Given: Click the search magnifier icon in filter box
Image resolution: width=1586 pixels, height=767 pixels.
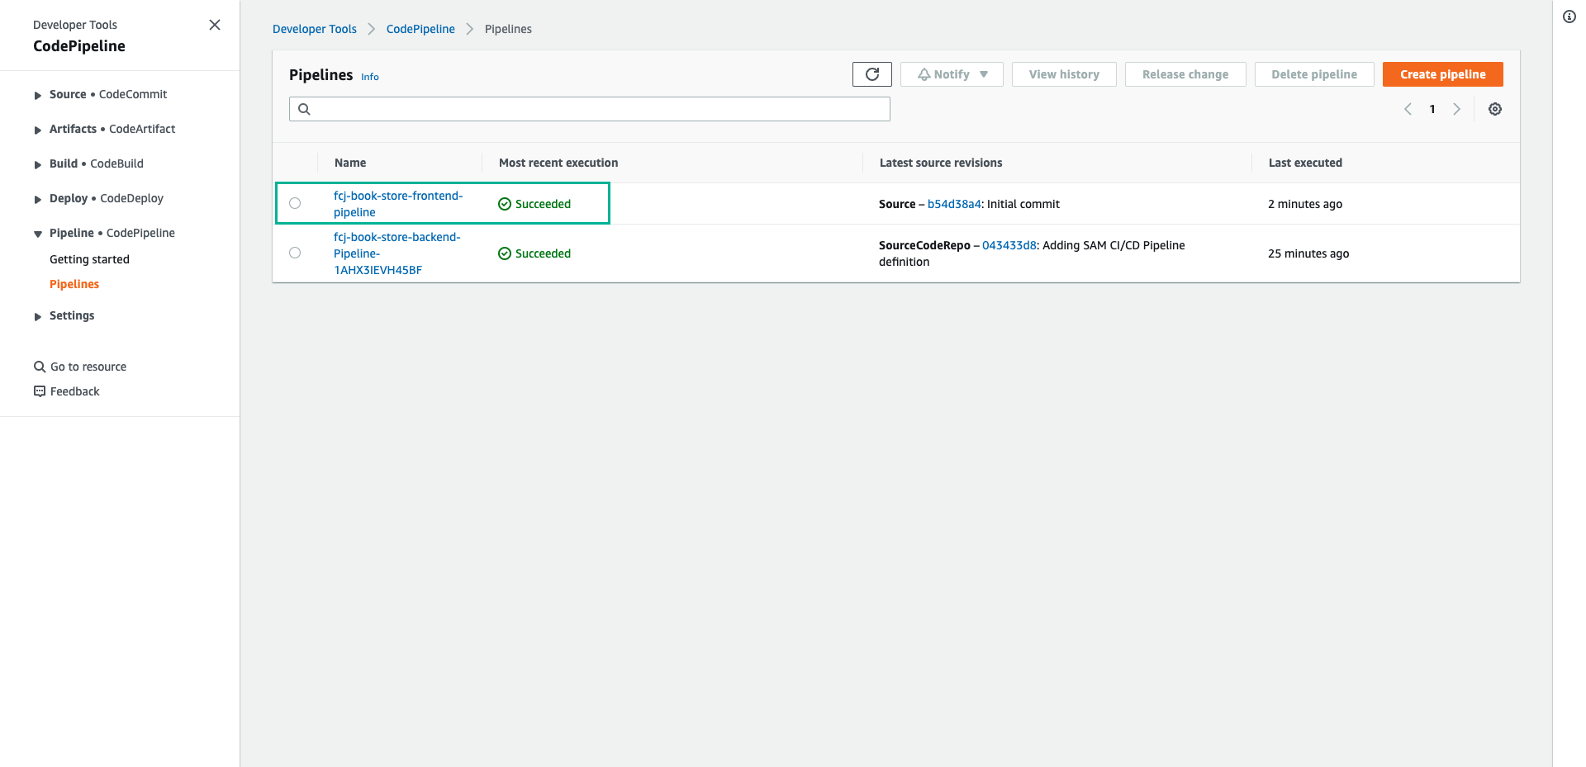Looking at the screenshot, I should [304, 109].
